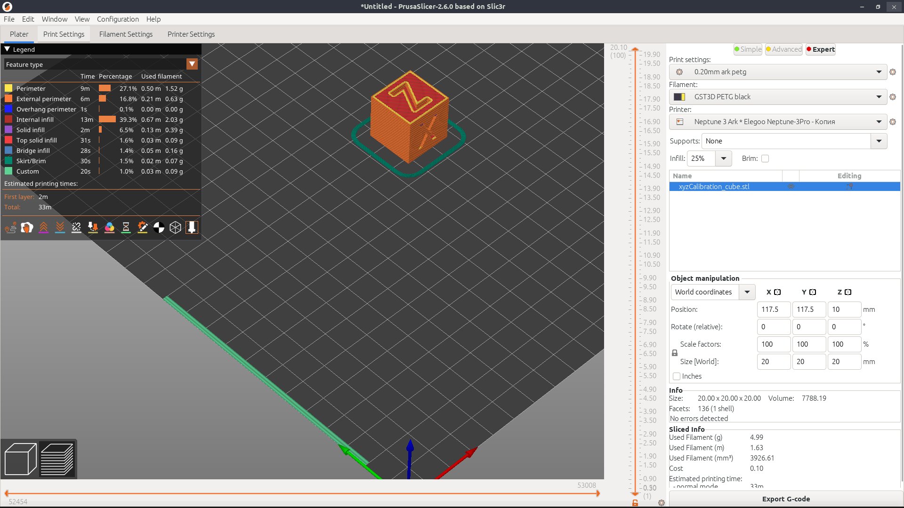The image size is (904, 508).
Task: Switch to Printer Settings tab
Action: pyautogui.click(x=191, y=34)
